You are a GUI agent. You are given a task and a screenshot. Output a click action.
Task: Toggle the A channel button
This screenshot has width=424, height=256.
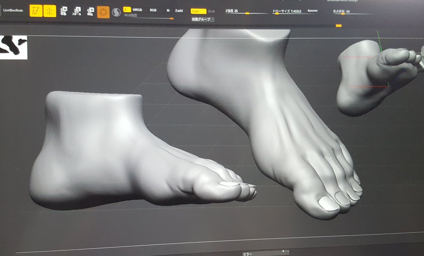[127, 10]
